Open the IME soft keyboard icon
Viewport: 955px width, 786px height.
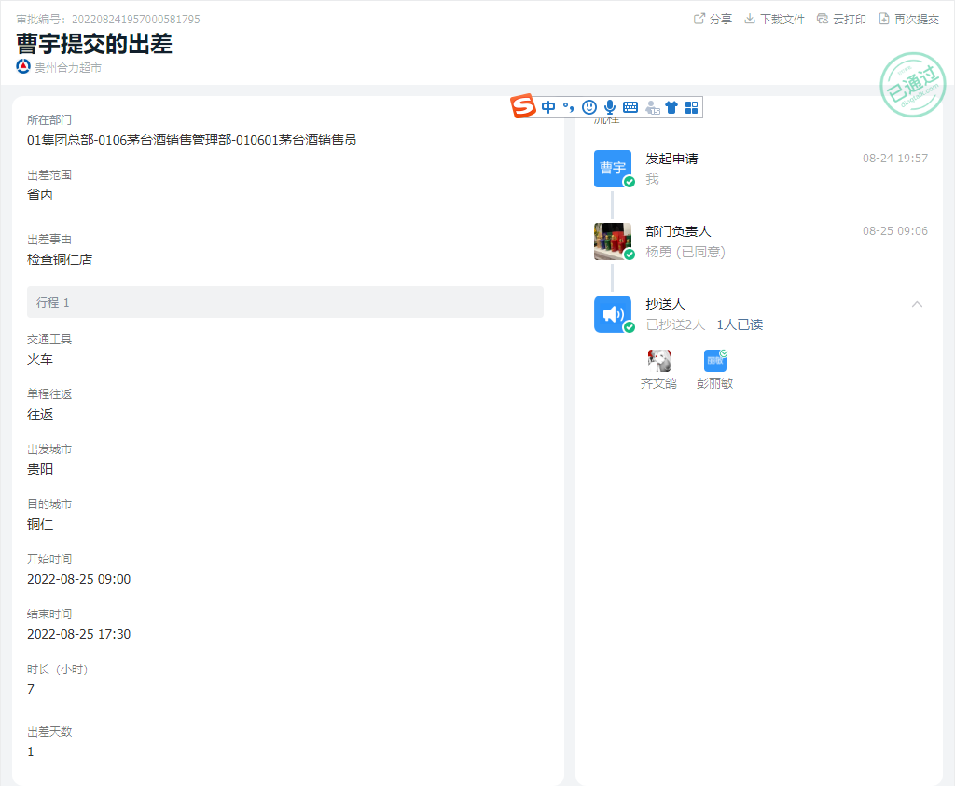630,107
